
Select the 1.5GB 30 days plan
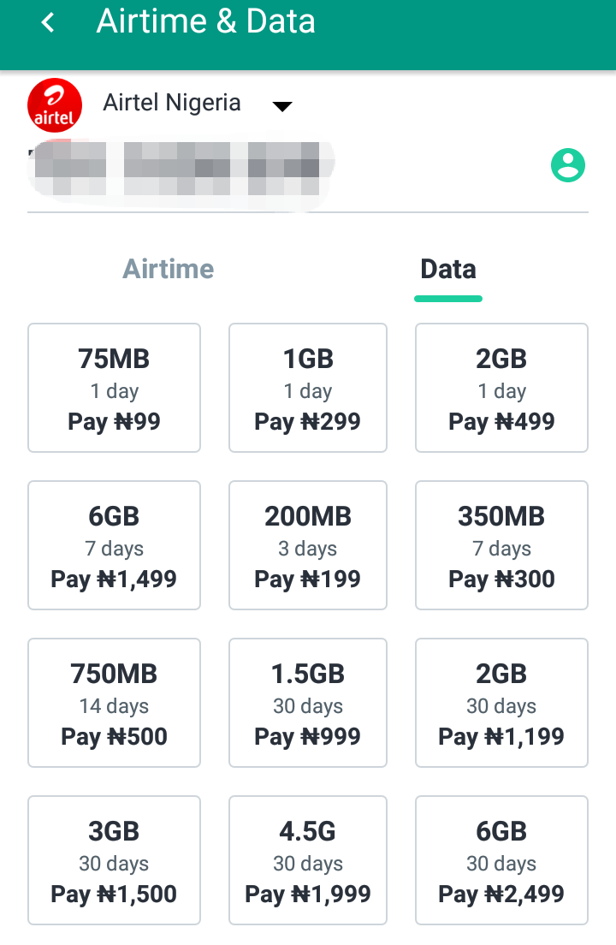[308, 703]
